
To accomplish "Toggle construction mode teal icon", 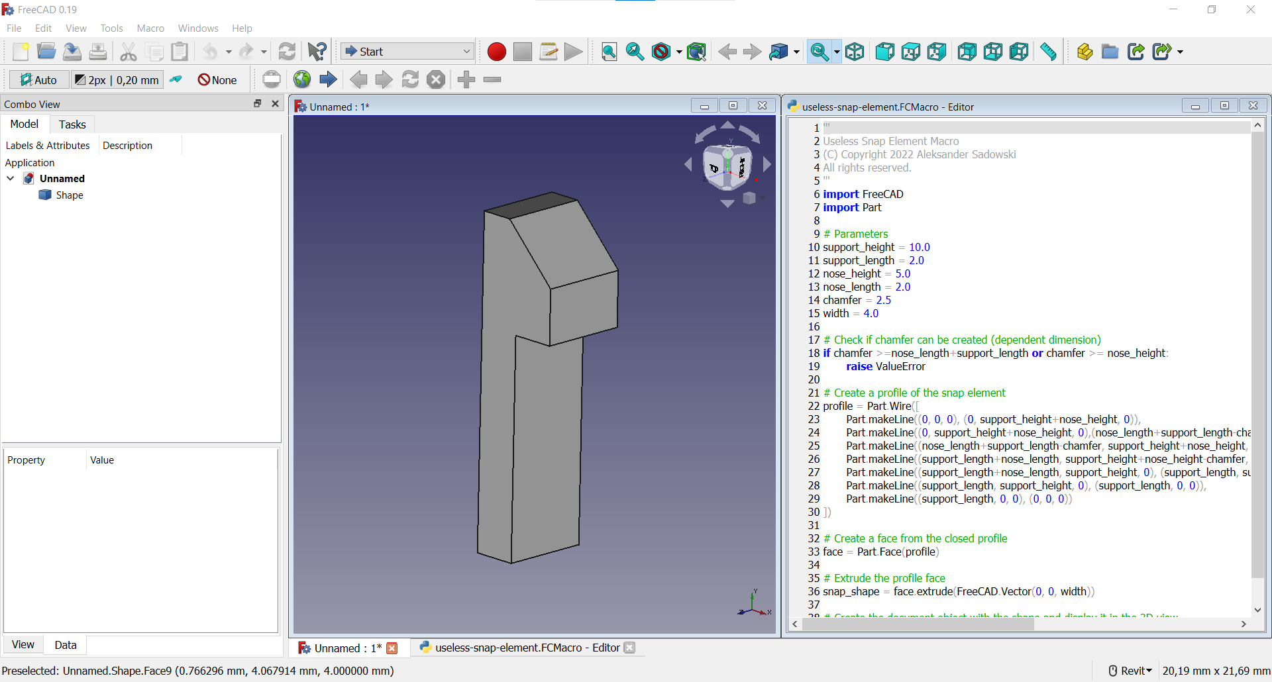I will pos(176,80).
